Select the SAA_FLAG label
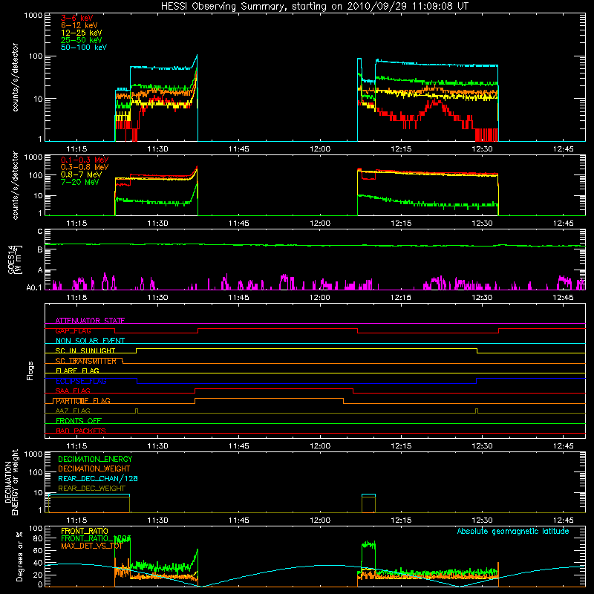594x594 pixels. pos(73,391)
